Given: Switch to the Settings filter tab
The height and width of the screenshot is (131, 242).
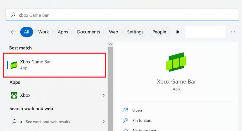Looking at the screenshot, I should coord(135,32).
